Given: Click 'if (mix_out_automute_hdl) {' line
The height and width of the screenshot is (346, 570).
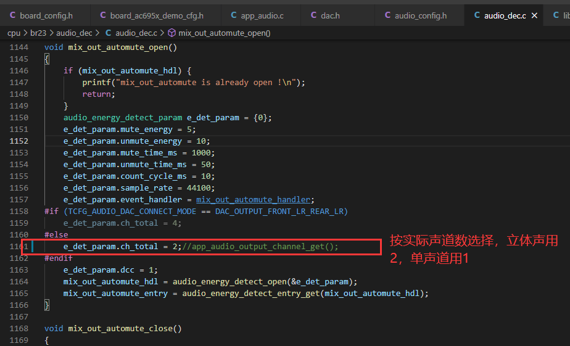Looking at the screenshot, I should point(127,70).
